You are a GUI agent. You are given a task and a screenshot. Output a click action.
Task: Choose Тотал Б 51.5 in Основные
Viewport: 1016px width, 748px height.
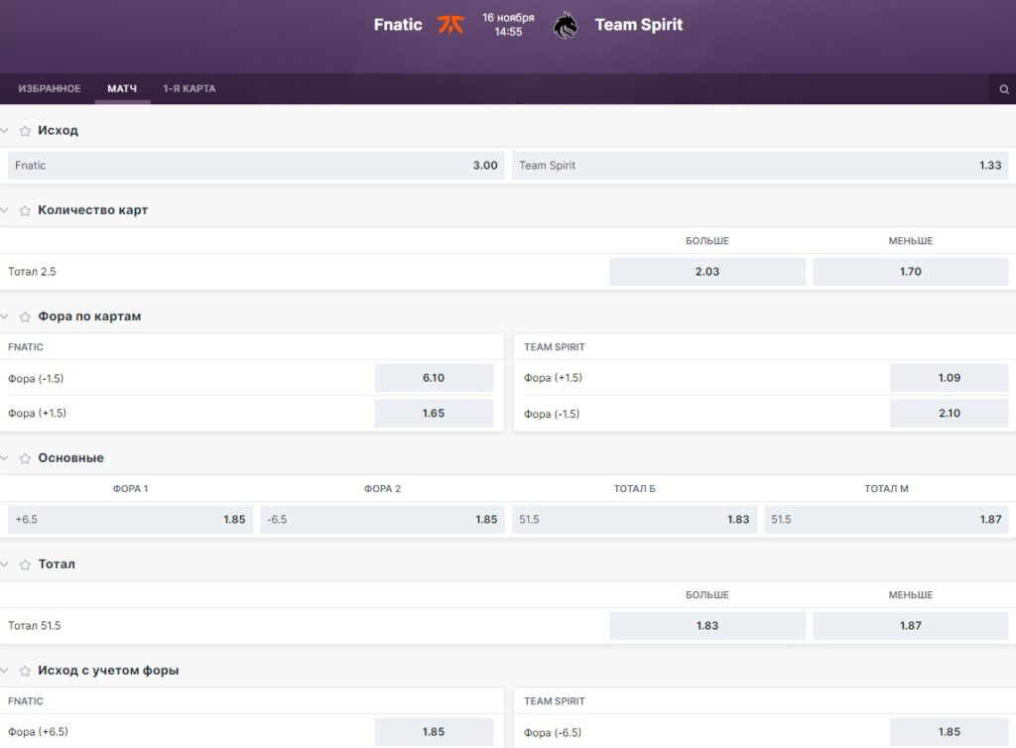pos(634,520)
